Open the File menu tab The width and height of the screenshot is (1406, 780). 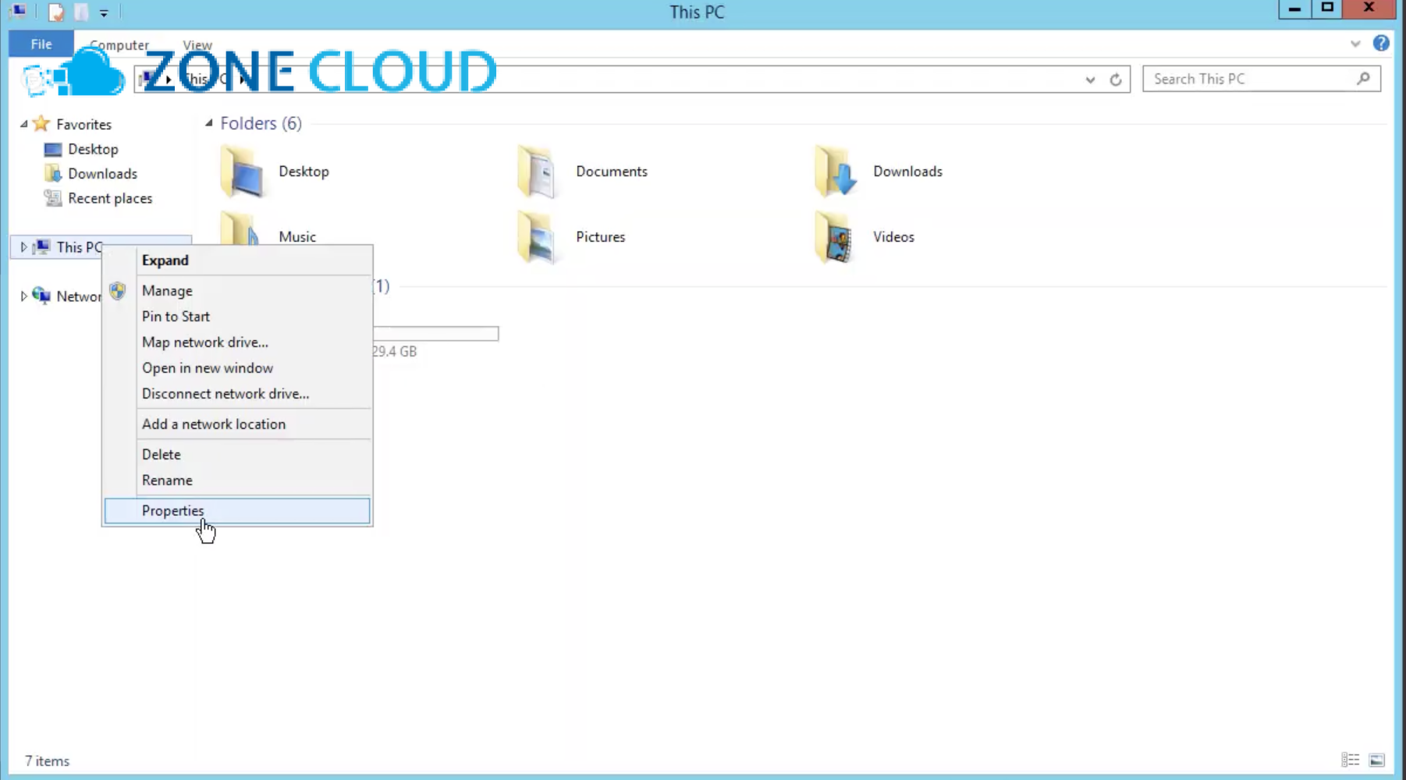pos(41,44)
